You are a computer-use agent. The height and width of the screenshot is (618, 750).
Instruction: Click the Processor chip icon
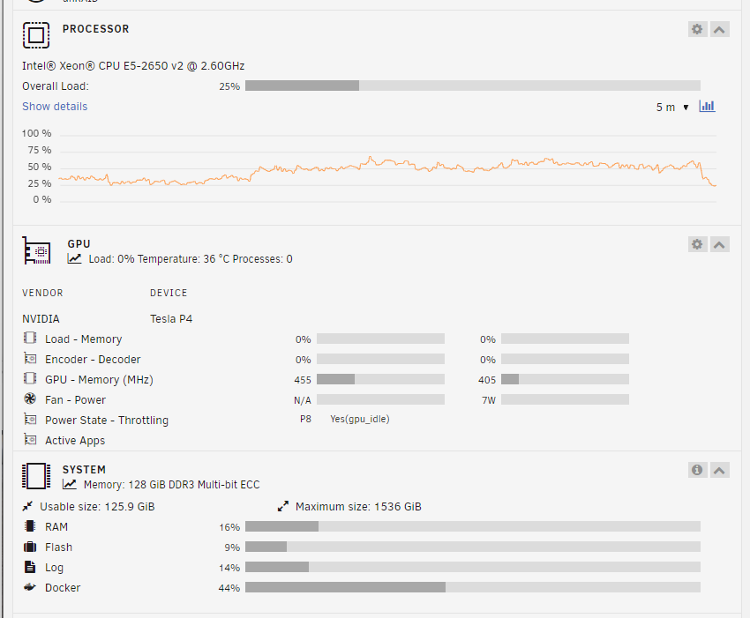[36, 35]
